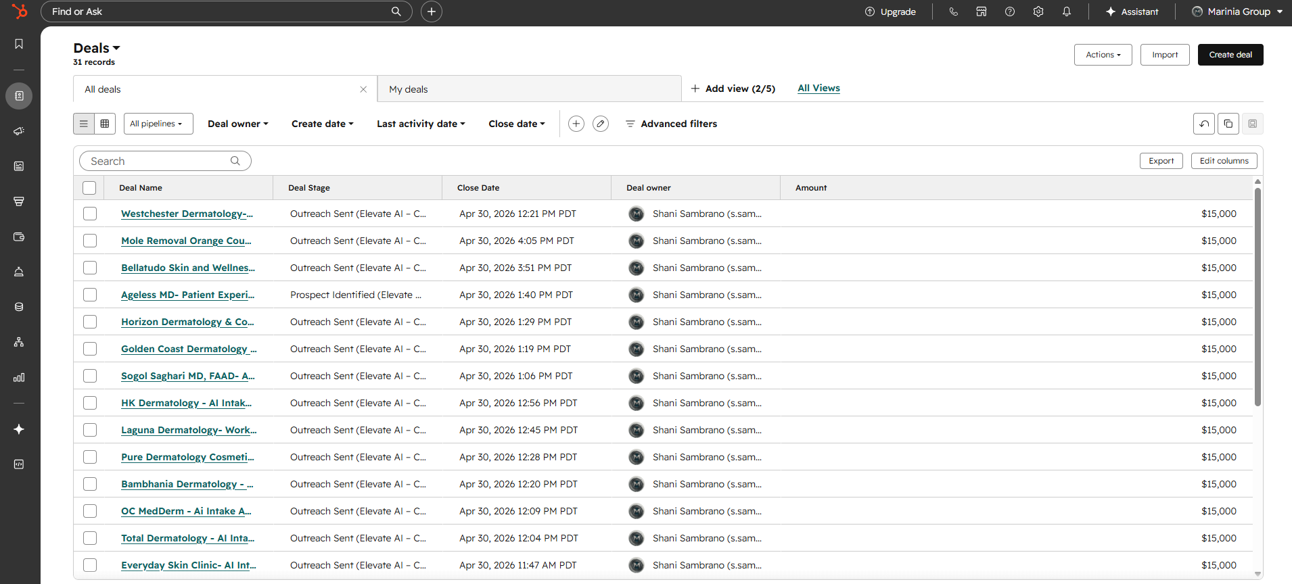Open the CRM records sidebar icon
The image size is (1292, 584).
coord(19,96)
